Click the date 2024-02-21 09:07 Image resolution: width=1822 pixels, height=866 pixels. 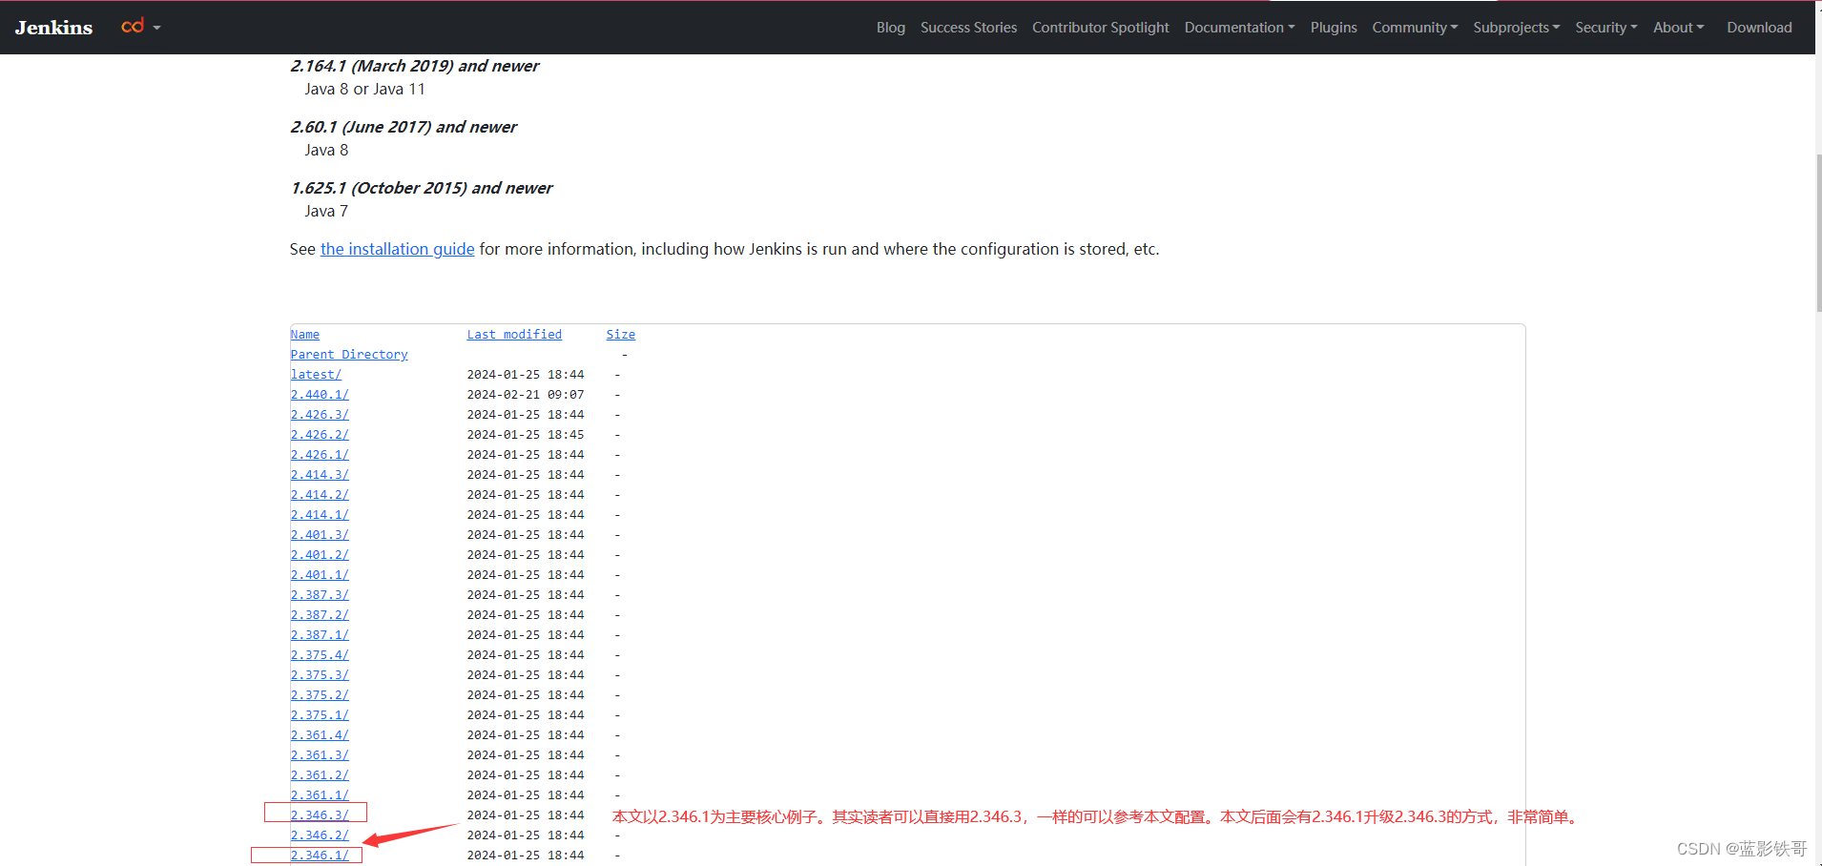[x=526, y=395]
